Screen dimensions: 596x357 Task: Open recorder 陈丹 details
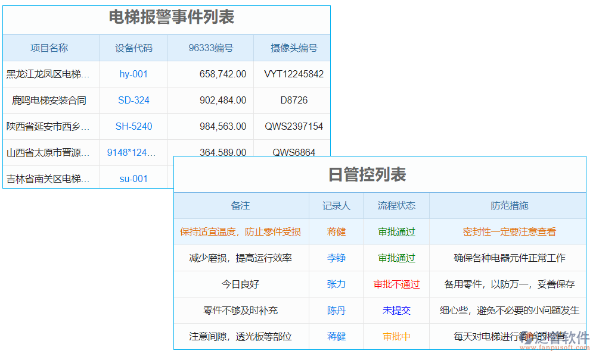[336, 310]
